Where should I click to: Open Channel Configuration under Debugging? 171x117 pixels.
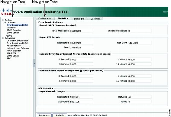click(x=18, y=41)
